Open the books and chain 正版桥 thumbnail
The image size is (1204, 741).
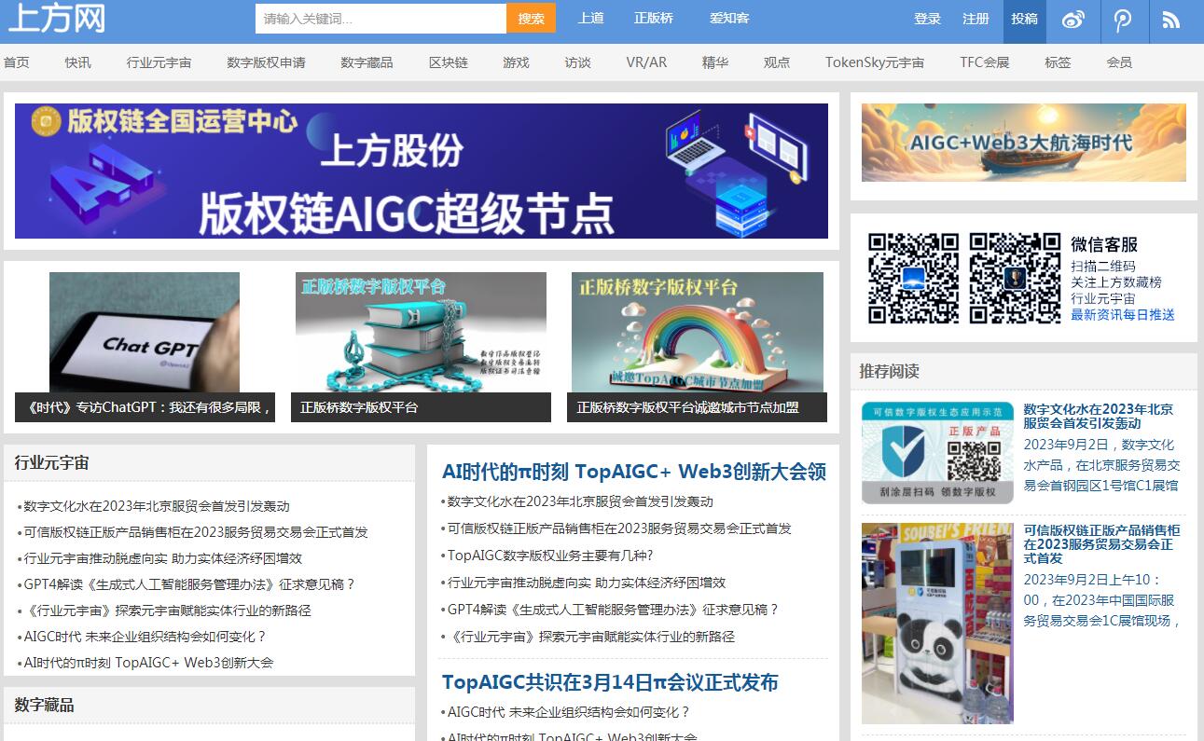421,332
